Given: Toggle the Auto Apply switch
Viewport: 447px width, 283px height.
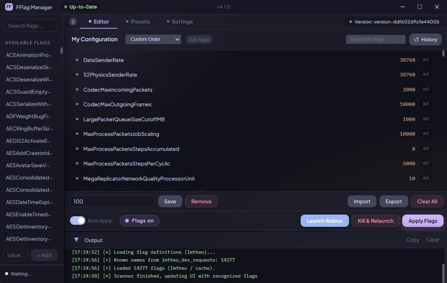Looking at the screenshot, I should pos(77,221).
